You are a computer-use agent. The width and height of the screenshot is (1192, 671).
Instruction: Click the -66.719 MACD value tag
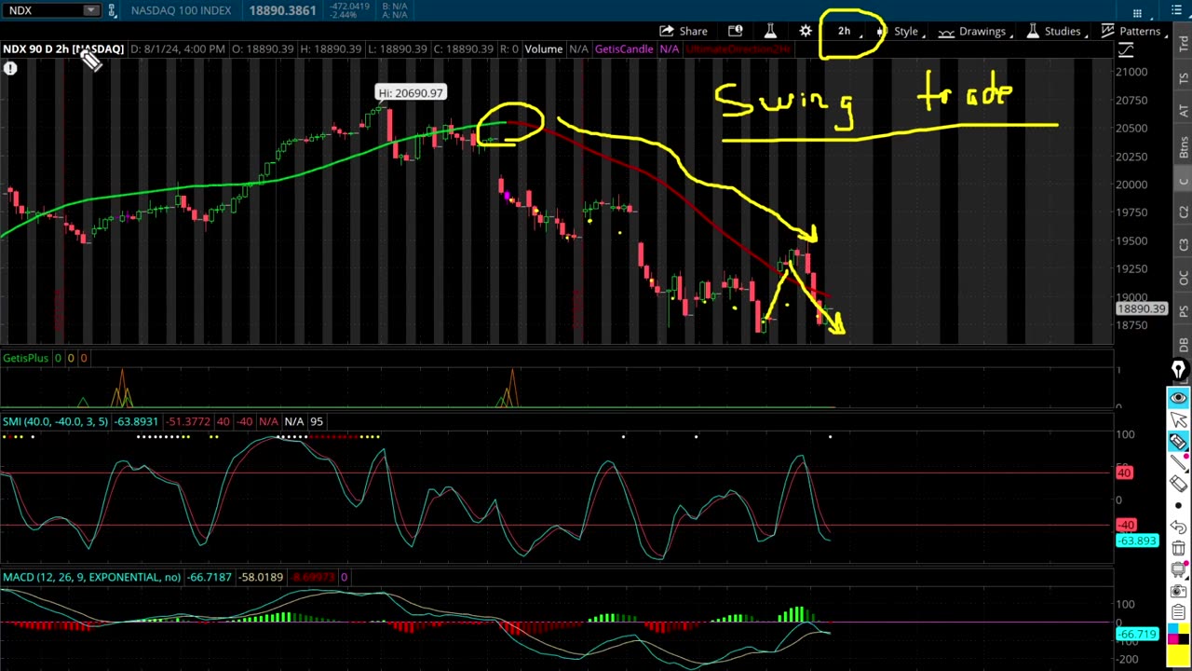tap(1137, 635)
